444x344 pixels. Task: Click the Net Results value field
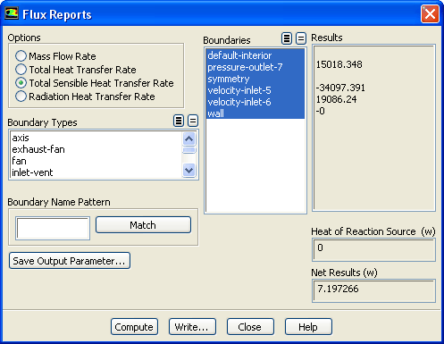coord(373,291)
